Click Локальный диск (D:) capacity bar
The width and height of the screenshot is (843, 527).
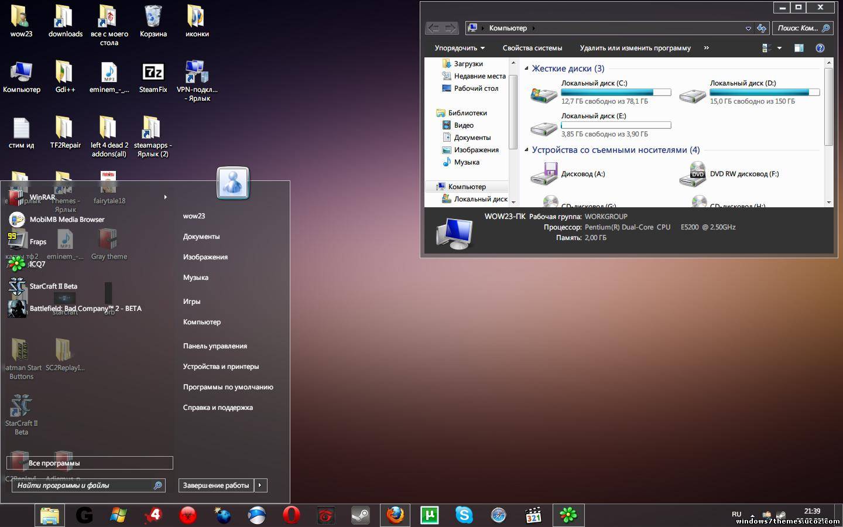click(765, 92)
